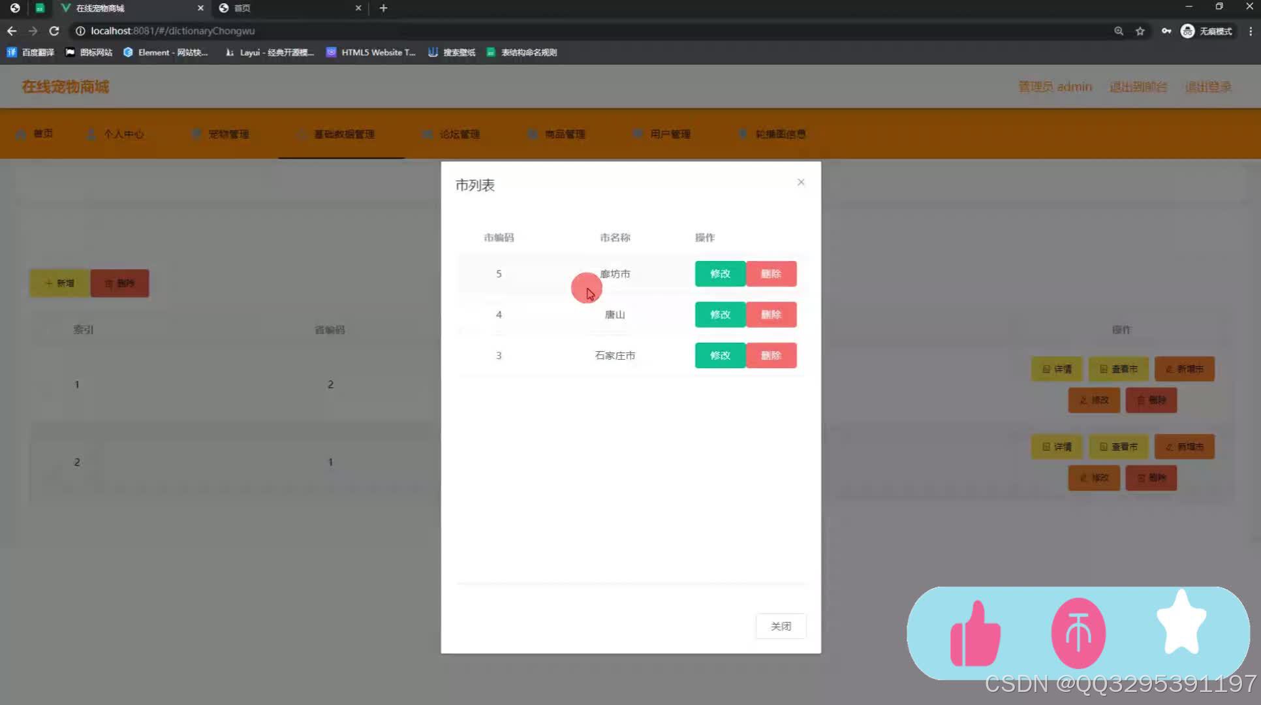Click 详情 in the second province row
The height and width of the screenshot is (705, 1261).
coord(1057,446)
